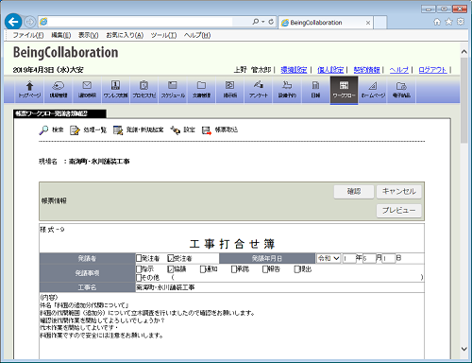Open 掲示板 navigation icon
472x363 pixels.
click(x=230, y=90)
